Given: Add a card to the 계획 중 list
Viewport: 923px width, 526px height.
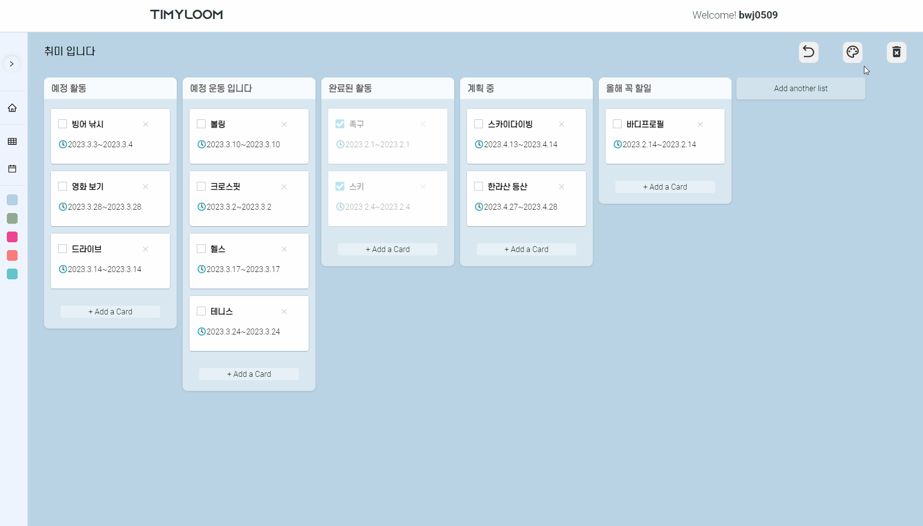Looking at the screenshot, I should [x=526, y=249].
